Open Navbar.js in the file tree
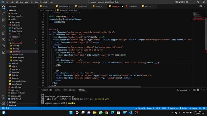 (x=16, y=52)
